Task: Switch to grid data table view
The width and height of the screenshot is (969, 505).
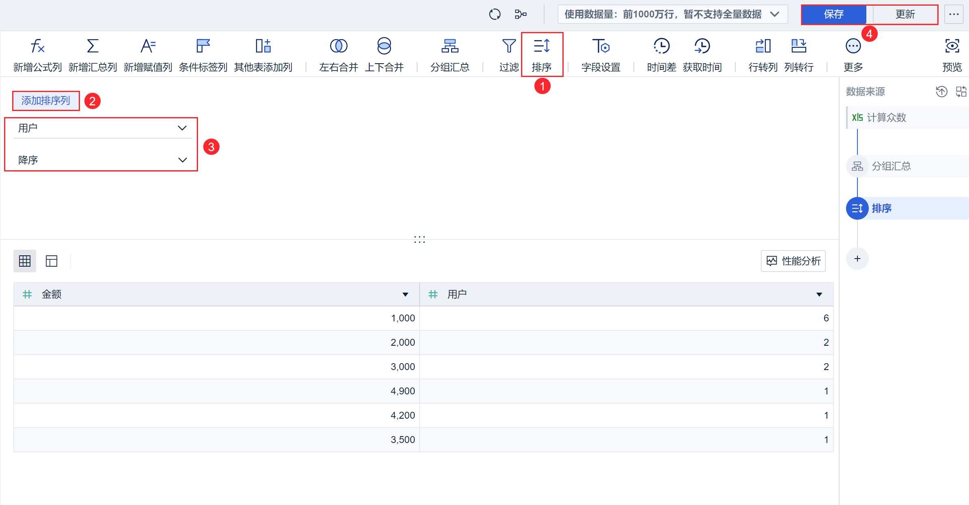Action: 25,261
